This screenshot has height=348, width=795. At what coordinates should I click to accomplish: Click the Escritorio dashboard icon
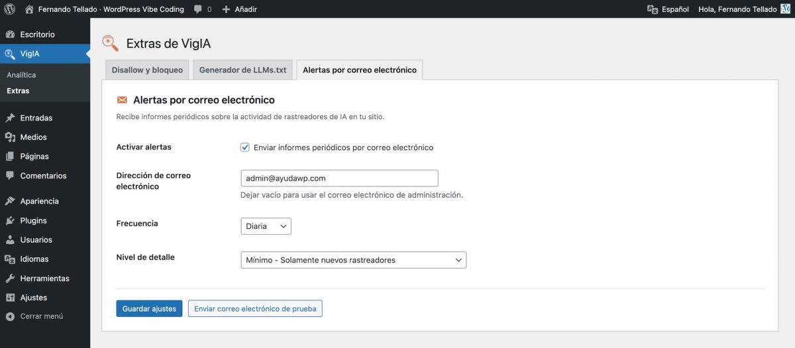tap(9, 34)
